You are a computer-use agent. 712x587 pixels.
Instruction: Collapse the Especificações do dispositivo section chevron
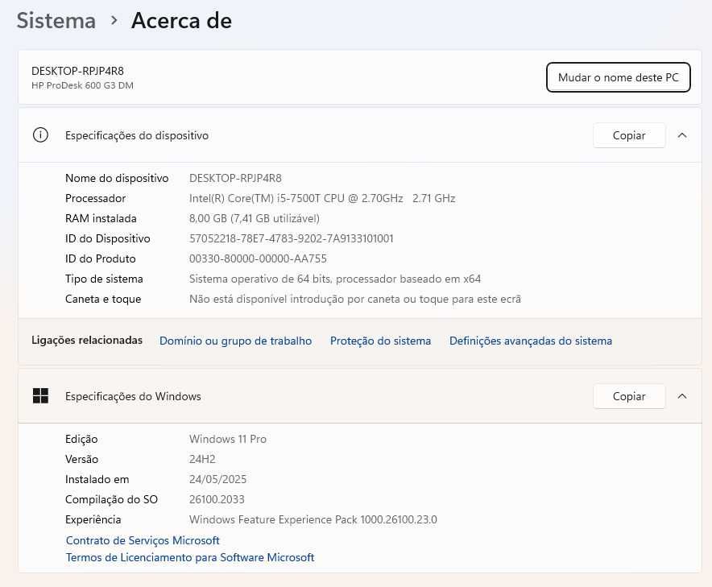tap(682, 135)
